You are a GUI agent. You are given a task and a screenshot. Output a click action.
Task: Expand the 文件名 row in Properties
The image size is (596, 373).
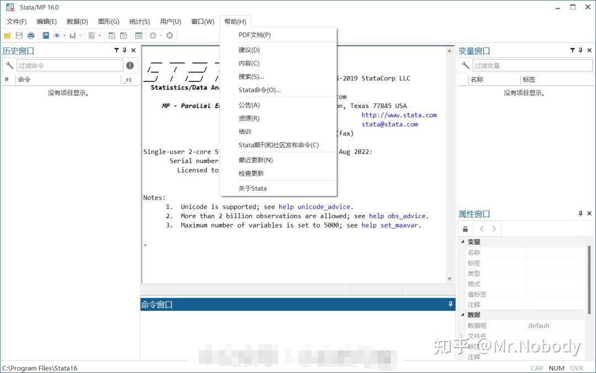tap(462, 336)
